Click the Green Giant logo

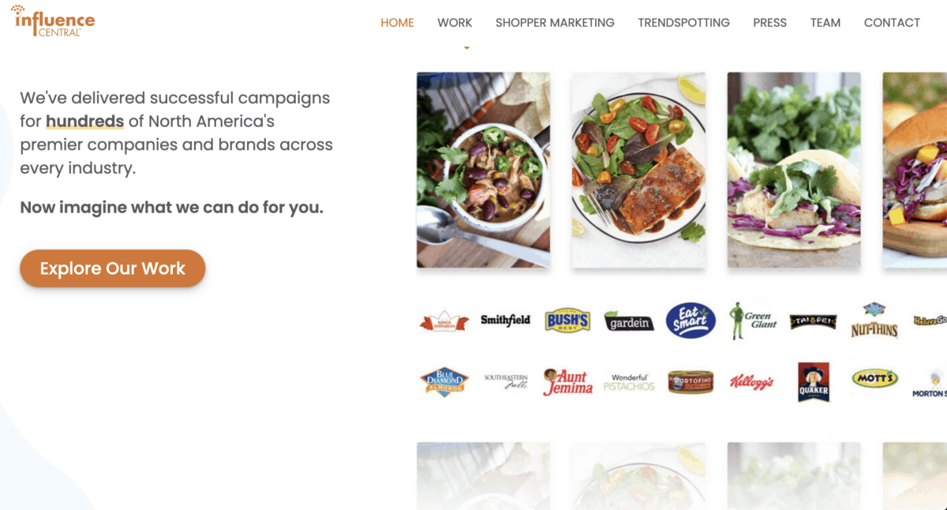tap(752, 321)
